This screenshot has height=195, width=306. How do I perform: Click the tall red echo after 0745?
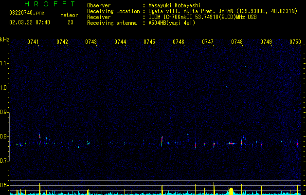tap(162, 141)
